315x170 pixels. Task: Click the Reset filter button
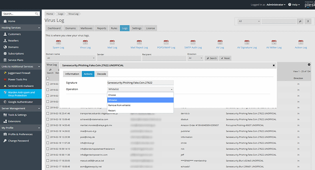click(226, 58)
